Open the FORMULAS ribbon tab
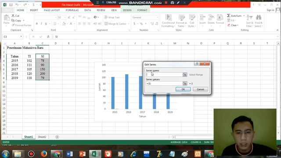 coord(72,10)
